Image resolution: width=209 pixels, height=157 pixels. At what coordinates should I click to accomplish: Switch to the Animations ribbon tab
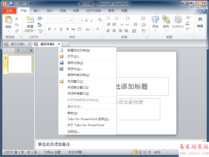pos(76,11)
